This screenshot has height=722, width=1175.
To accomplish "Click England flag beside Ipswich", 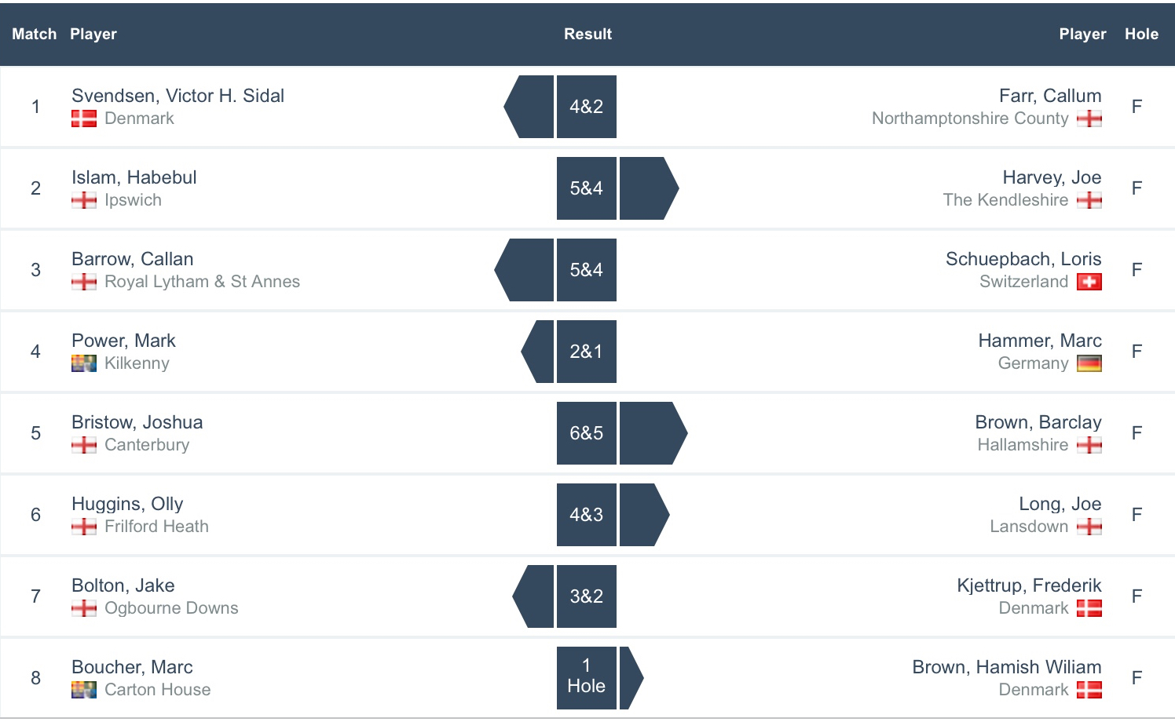I will pyautogui.click(x=83, y=200).
